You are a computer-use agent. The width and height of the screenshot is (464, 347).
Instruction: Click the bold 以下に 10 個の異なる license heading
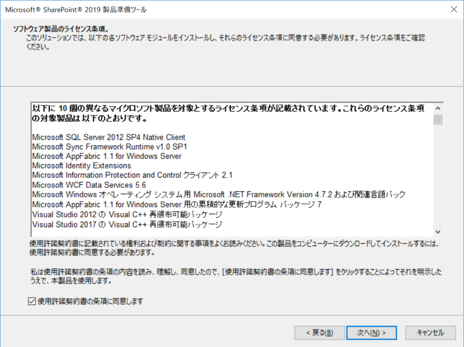coord(228,113)
